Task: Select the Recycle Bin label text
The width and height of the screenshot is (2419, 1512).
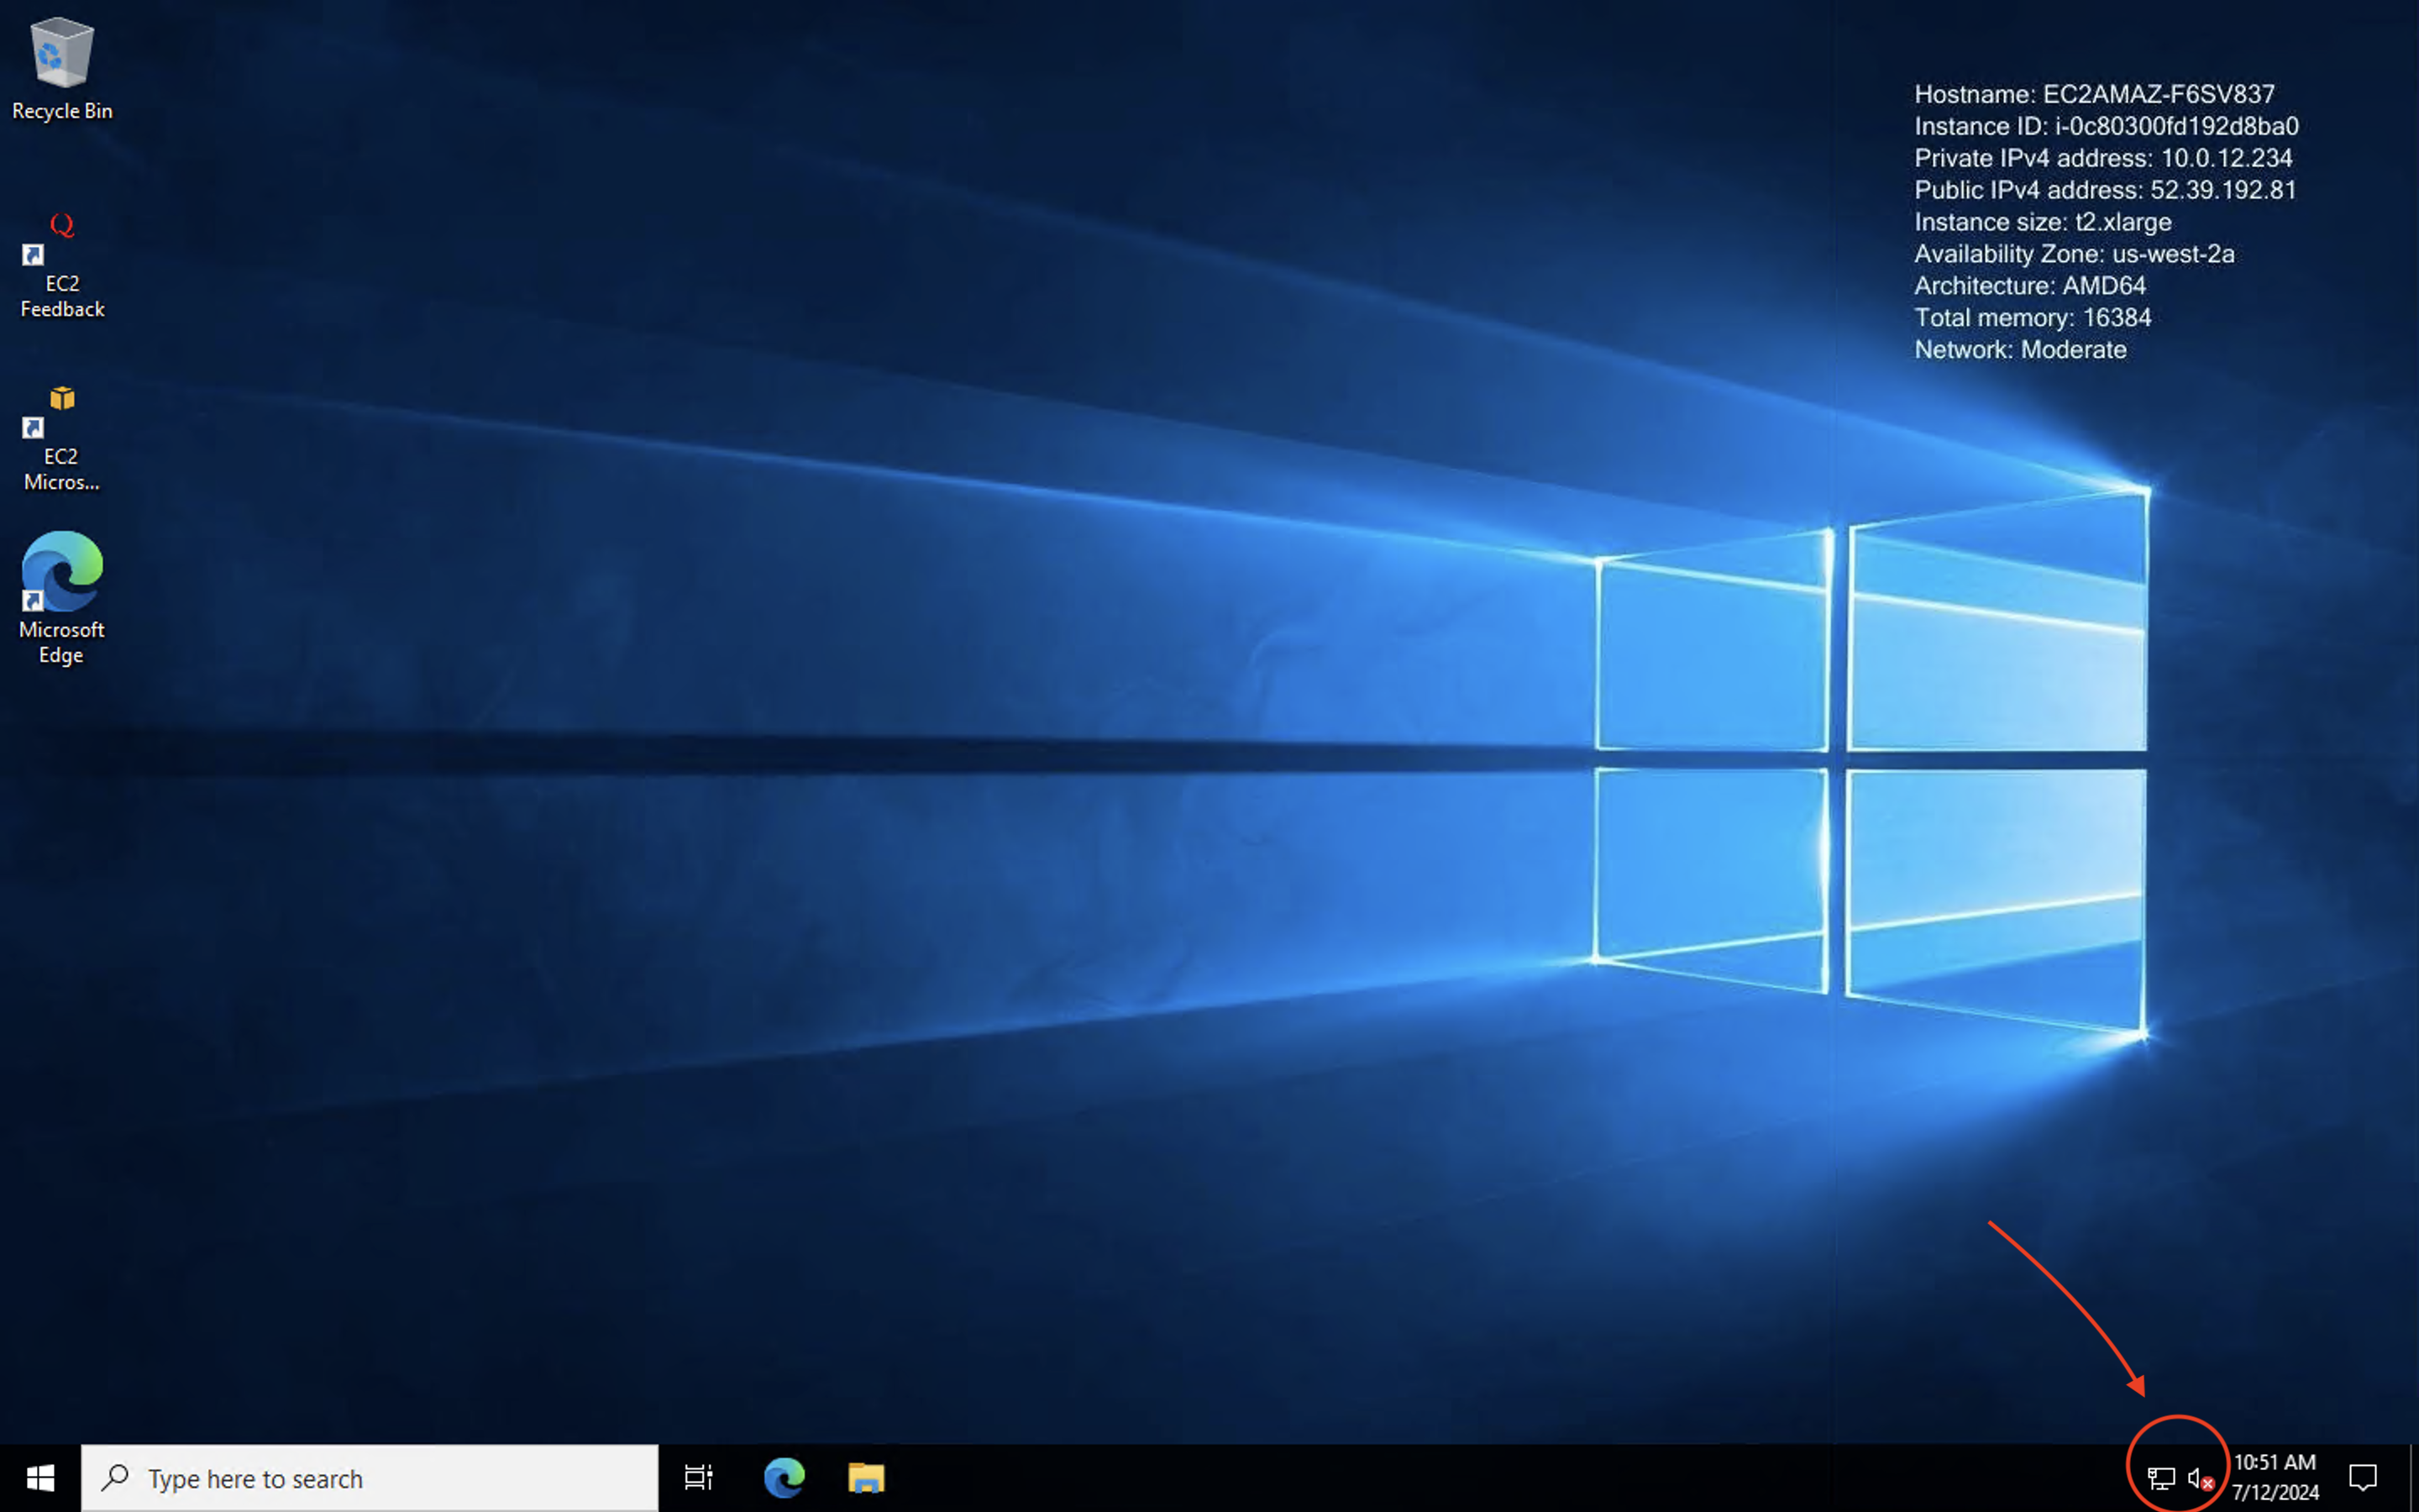Action: pyautogui.click(x=62, y=110)
